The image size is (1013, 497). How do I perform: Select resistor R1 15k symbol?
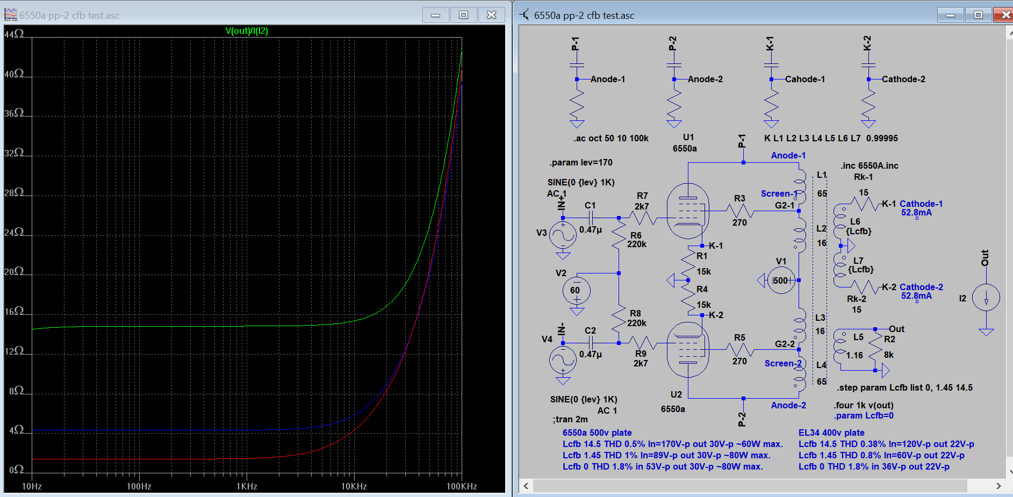pos(688,263)
